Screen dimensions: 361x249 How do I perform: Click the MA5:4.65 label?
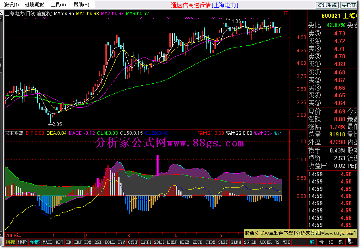[x=64, y=14]
